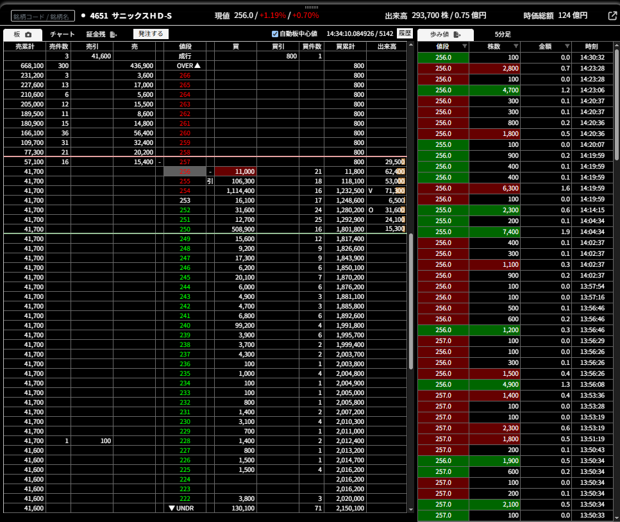Open the 金額 column filter dropdown

(x=567, y=46)
